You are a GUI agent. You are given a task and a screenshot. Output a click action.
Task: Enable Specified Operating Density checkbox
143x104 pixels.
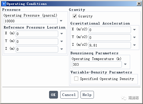(76, 79)
